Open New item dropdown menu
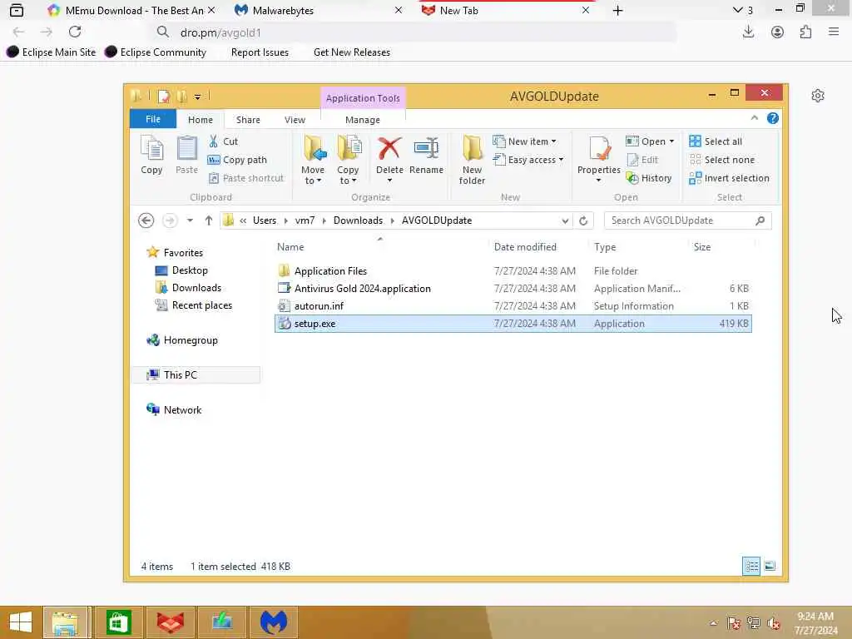Image resolution: width=852 pixels, height=639 pixels. [525, 141]
